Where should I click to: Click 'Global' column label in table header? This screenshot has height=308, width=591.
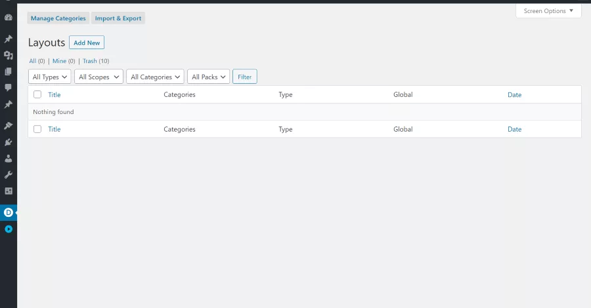(403, 95)
